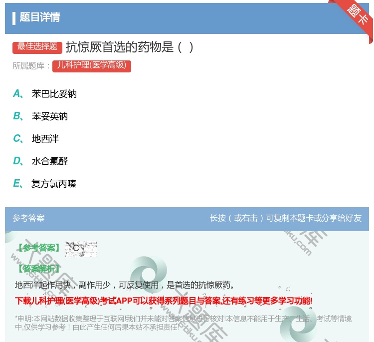Click the explanation text 地西泮起作用快
This screenshot has width=374, height=342.
click(x=125, y=285)
